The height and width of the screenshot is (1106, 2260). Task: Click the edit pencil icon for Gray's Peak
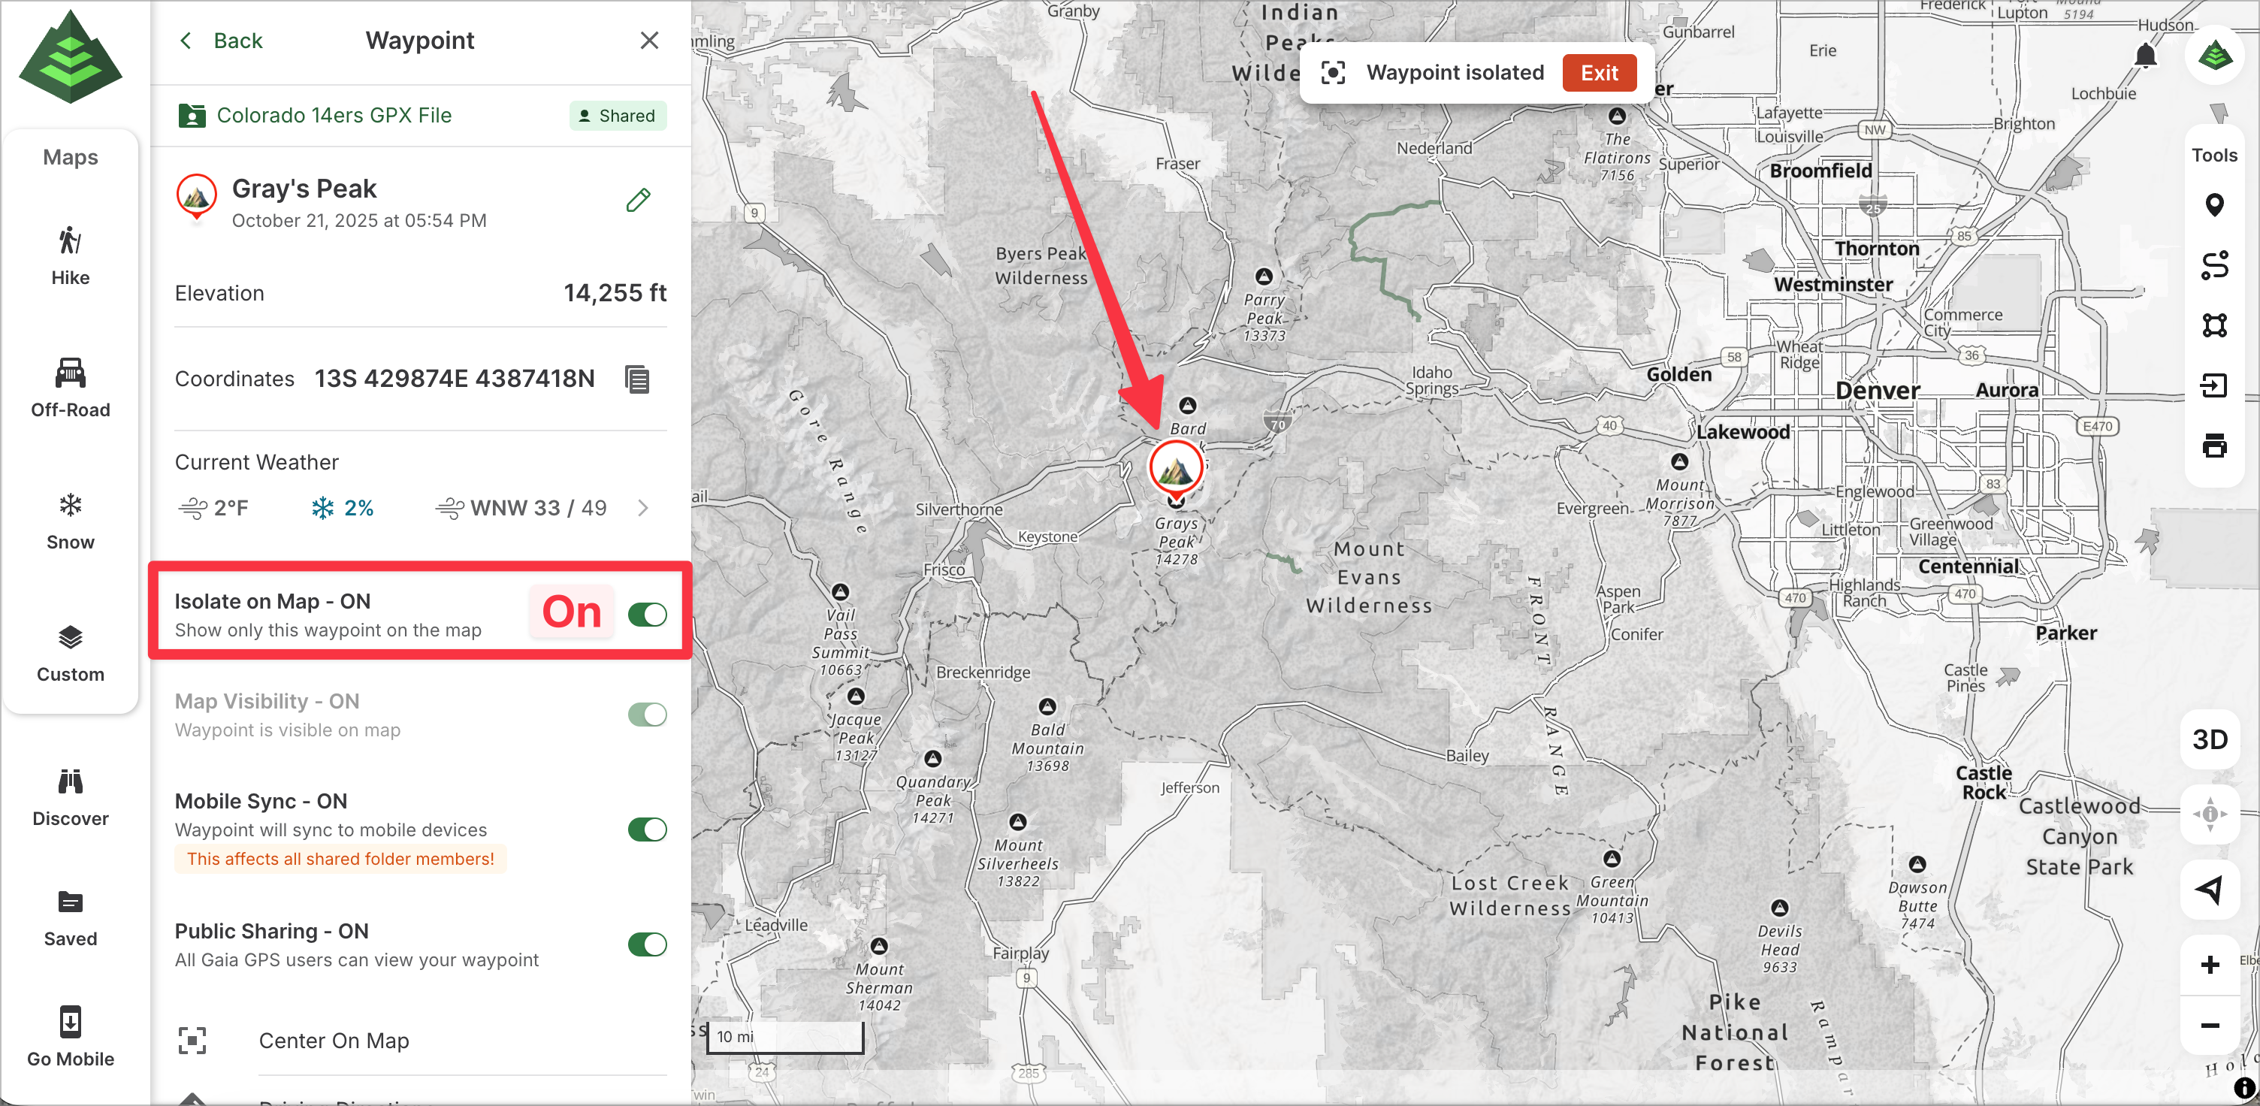tap(638, 201)
